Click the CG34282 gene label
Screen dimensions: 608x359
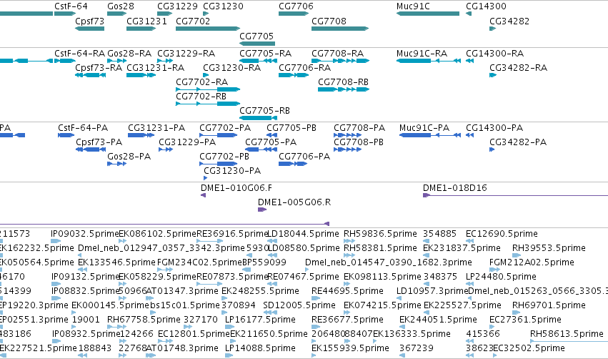click(509, 21)
